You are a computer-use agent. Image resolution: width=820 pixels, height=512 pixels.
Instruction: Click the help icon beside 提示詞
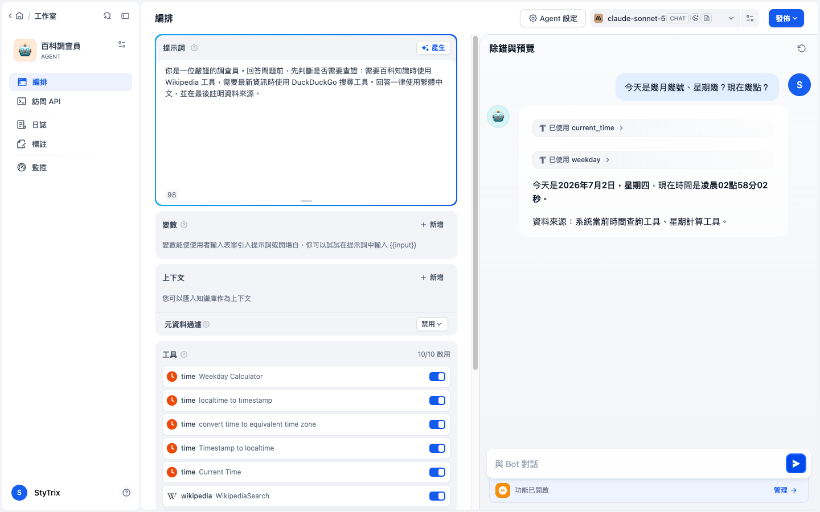pos(194,48)
